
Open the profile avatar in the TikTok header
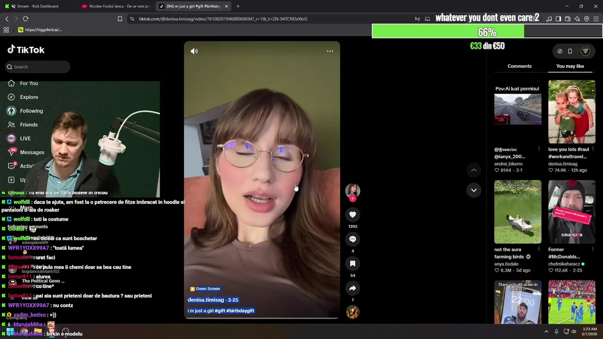[x=585, y=51]
